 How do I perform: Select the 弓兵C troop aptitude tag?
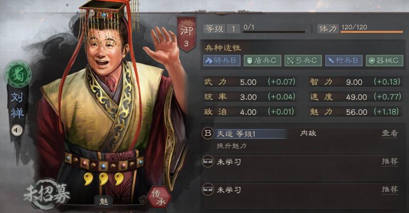[303, 60]
